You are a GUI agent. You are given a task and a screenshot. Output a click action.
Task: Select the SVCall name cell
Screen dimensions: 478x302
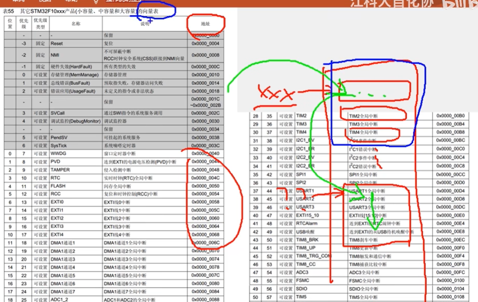[76, 113]
